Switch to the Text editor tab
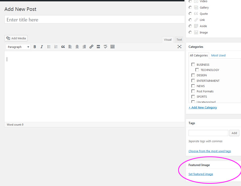Screen dimensions: 241x186 coord(179,40)
